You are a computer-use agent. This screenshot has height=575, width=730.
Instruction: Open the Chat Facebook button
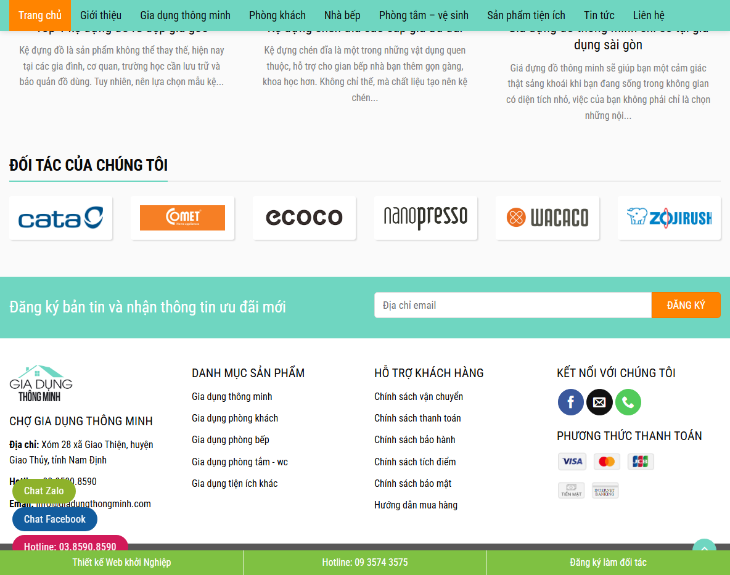pos(54,519)
